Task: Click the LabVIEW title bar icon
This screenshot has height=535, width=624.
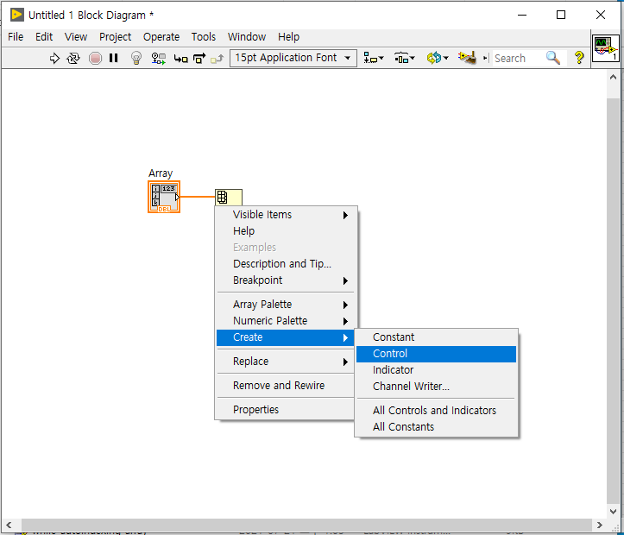Action: click(16, 16)
